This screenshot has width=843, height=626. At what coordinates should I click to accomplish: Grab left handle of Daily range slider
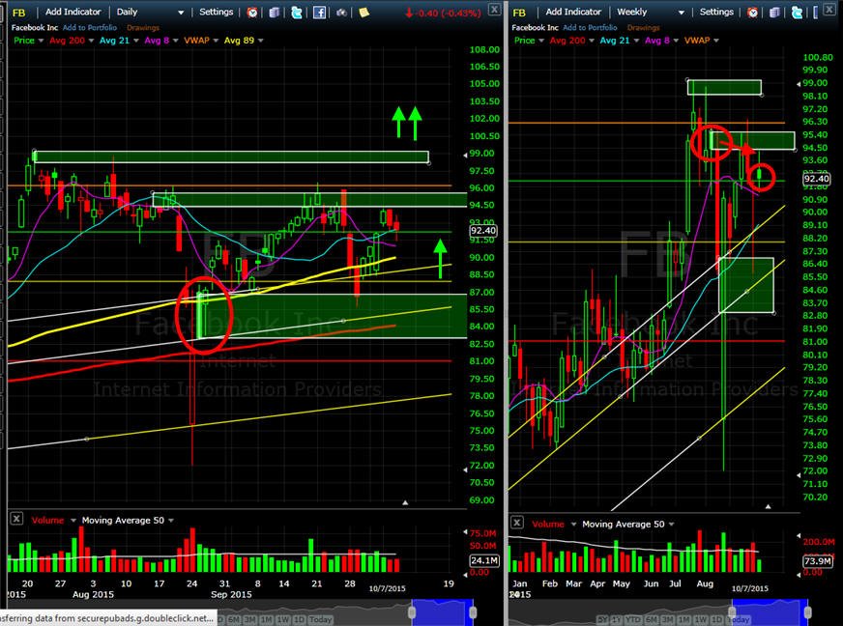tap(413, 612)
